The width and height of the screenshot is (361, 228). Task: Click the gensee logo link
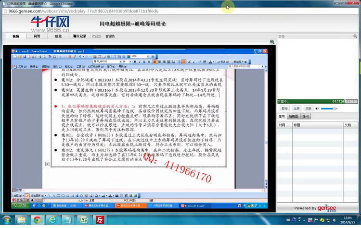[x=327, y=208]
